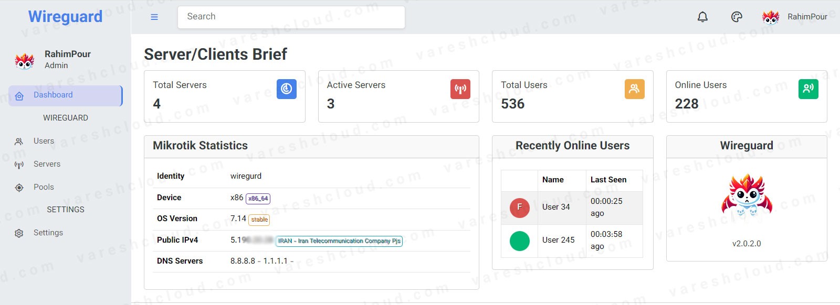Click the Servers antenna icon in sidebar
This screenshot has width=840, height=305.
coord(19,165)
